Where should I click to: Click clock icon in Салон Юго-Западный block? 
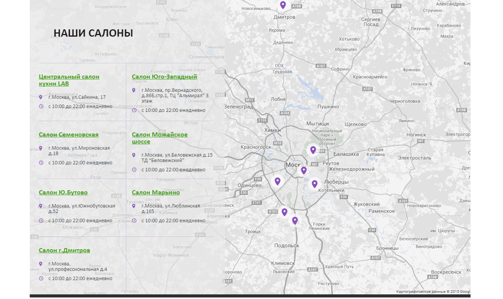134,110
